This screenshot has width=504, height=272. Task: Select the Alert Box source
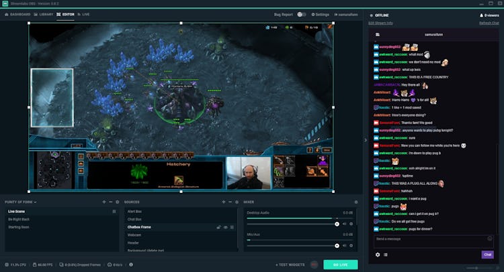pyautogui.click(x=181, y=212)
